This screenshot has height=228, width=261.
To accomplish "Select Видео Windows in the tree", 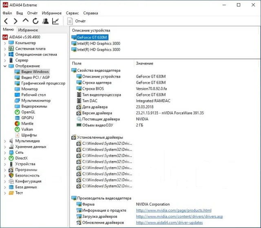I will 32,72.
